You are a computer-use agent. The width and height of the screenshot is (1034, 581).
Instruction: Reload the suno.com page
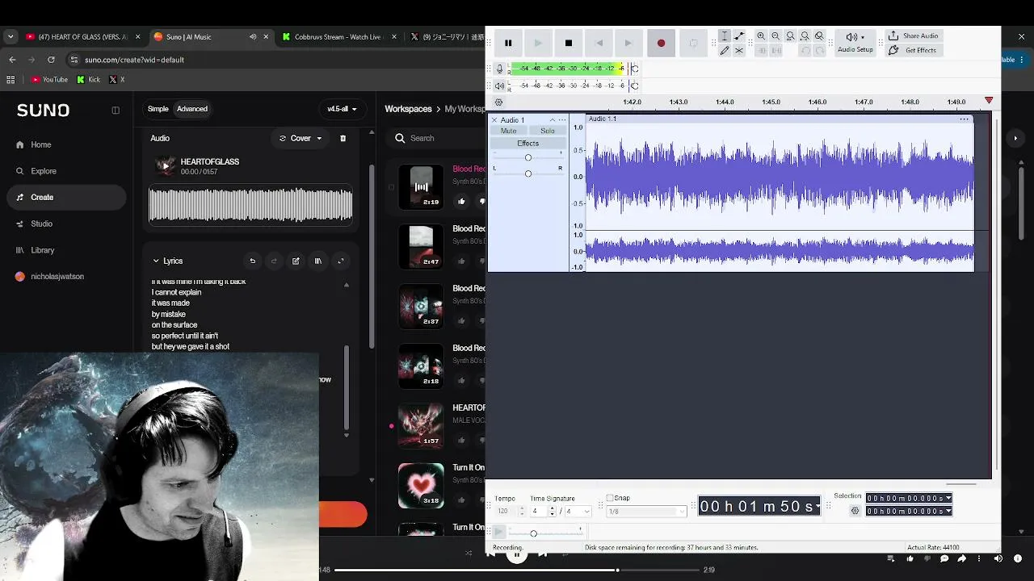[51, 60]
